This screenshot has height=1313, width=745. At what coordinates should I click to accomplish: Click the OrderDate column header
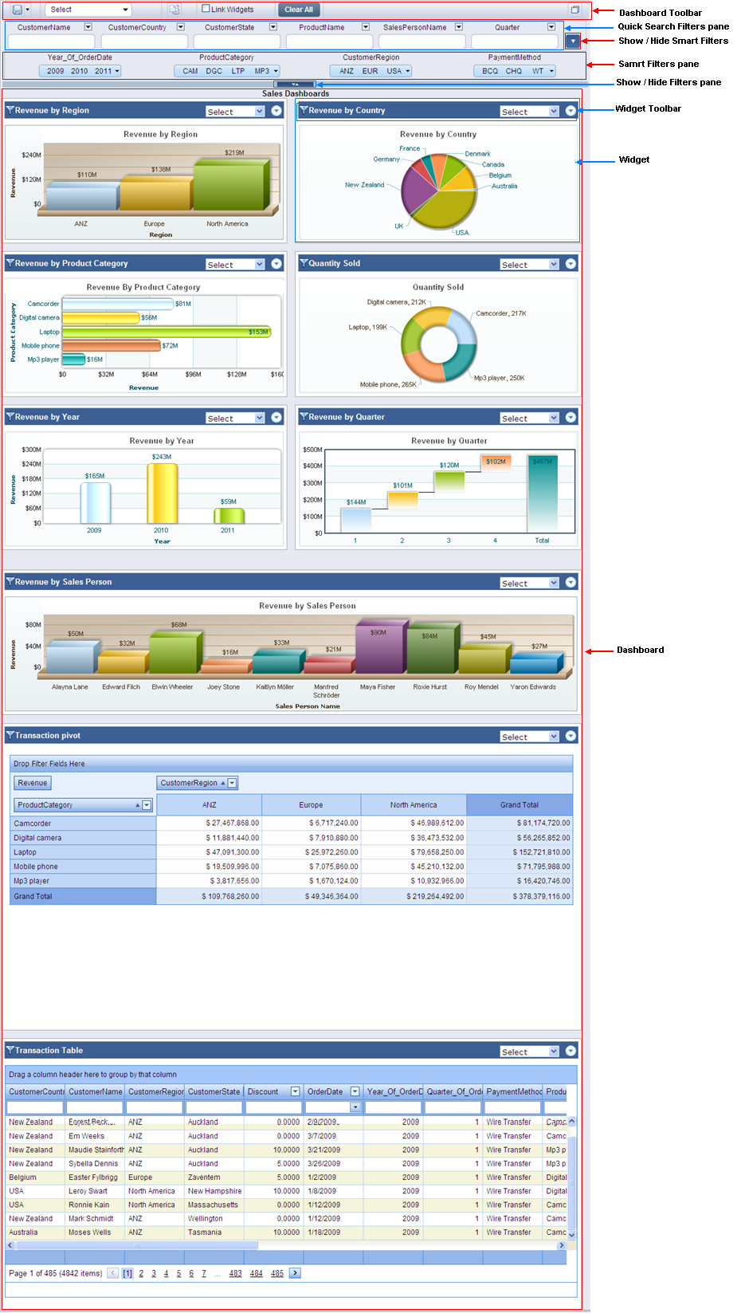tap(325, 1091)
